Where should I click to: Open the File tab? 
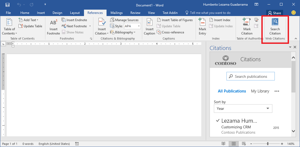pos(8,13)
